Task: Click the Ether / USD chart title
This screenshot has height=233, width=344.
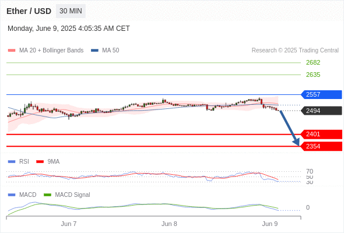Action: pyautogui.click(x=29, y=11)
